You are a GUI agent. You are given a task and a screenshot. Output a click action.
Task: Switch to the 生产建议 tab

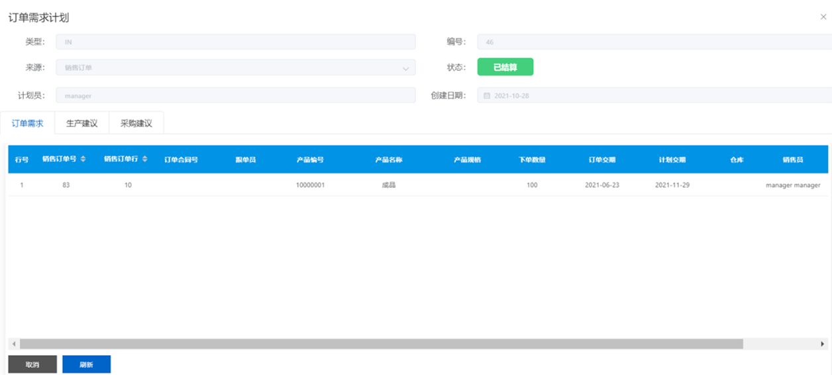point(82,123)
